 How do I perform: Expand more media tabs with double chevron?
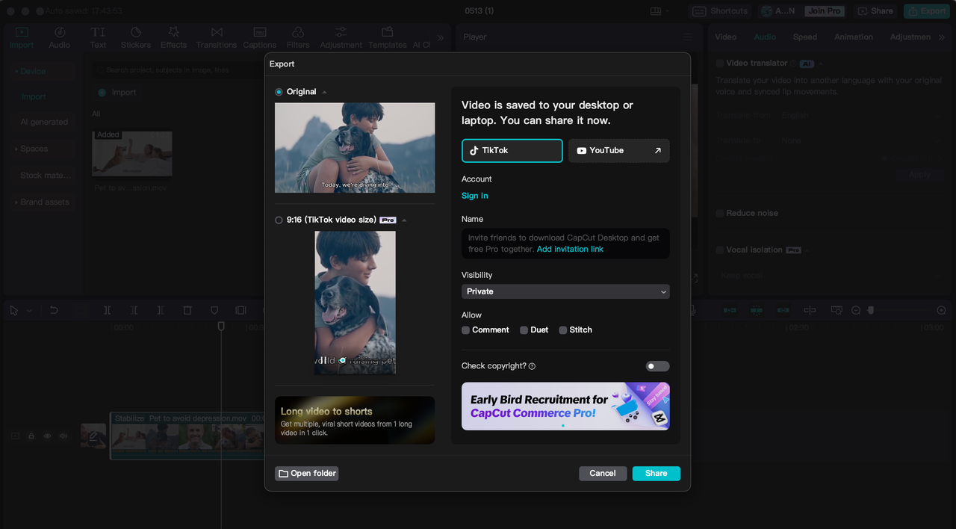coord(441,37)
